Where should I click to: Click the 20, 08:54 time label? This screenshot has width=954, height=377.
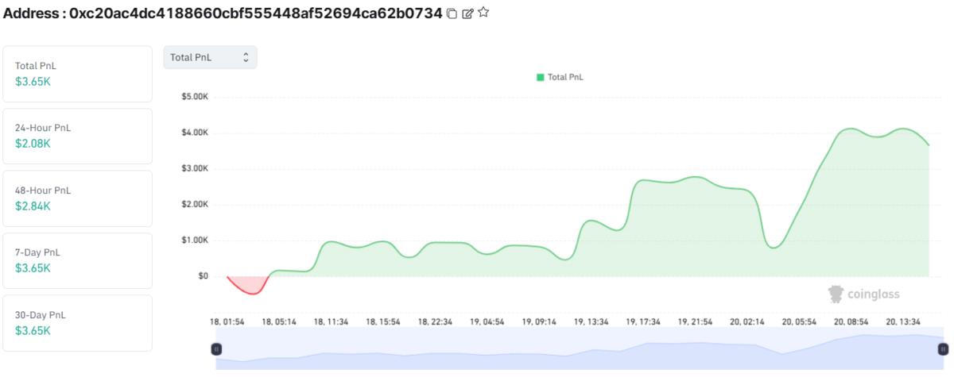pyautogui.click(x=851, y=321)
